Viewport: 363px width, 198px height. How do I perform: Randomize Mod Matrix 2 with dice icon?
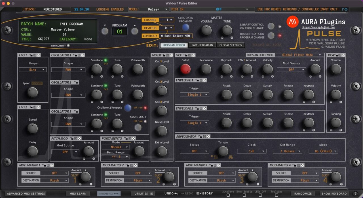pos(136,165)
